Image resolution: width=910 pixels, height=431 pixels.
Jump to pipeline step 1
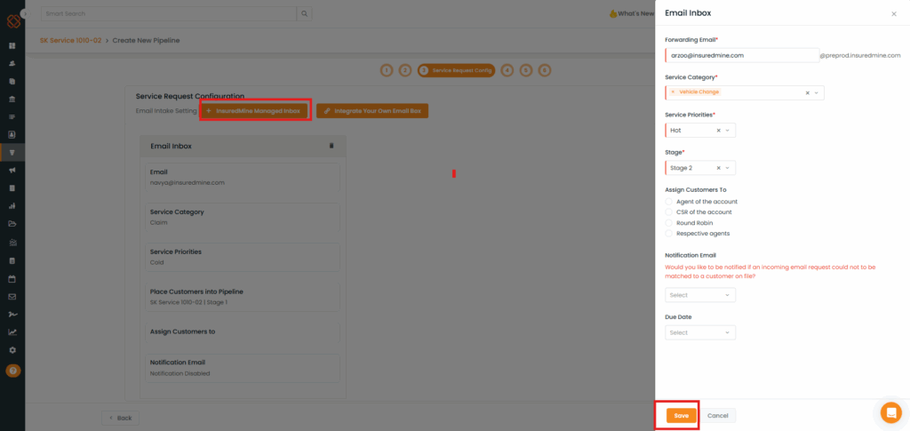coord(387,70)
